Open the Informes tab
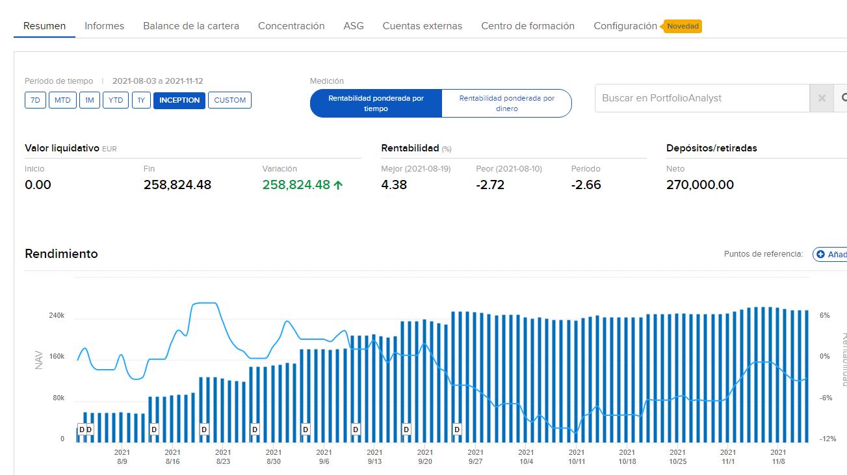847x475 pixels. pos(104,26)
